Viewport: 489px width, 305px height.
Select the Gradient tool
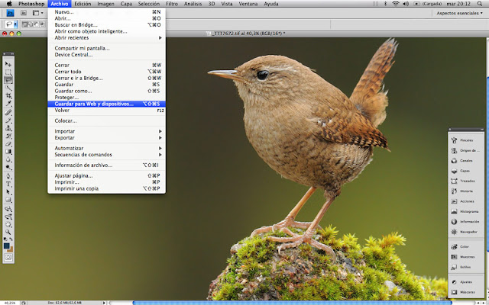8,152
